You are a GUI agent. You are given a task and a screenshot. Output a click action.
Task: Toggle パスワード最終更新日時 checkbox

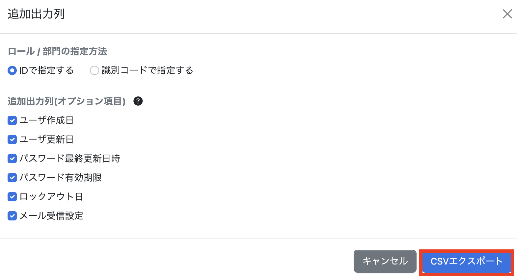[12, 159]
